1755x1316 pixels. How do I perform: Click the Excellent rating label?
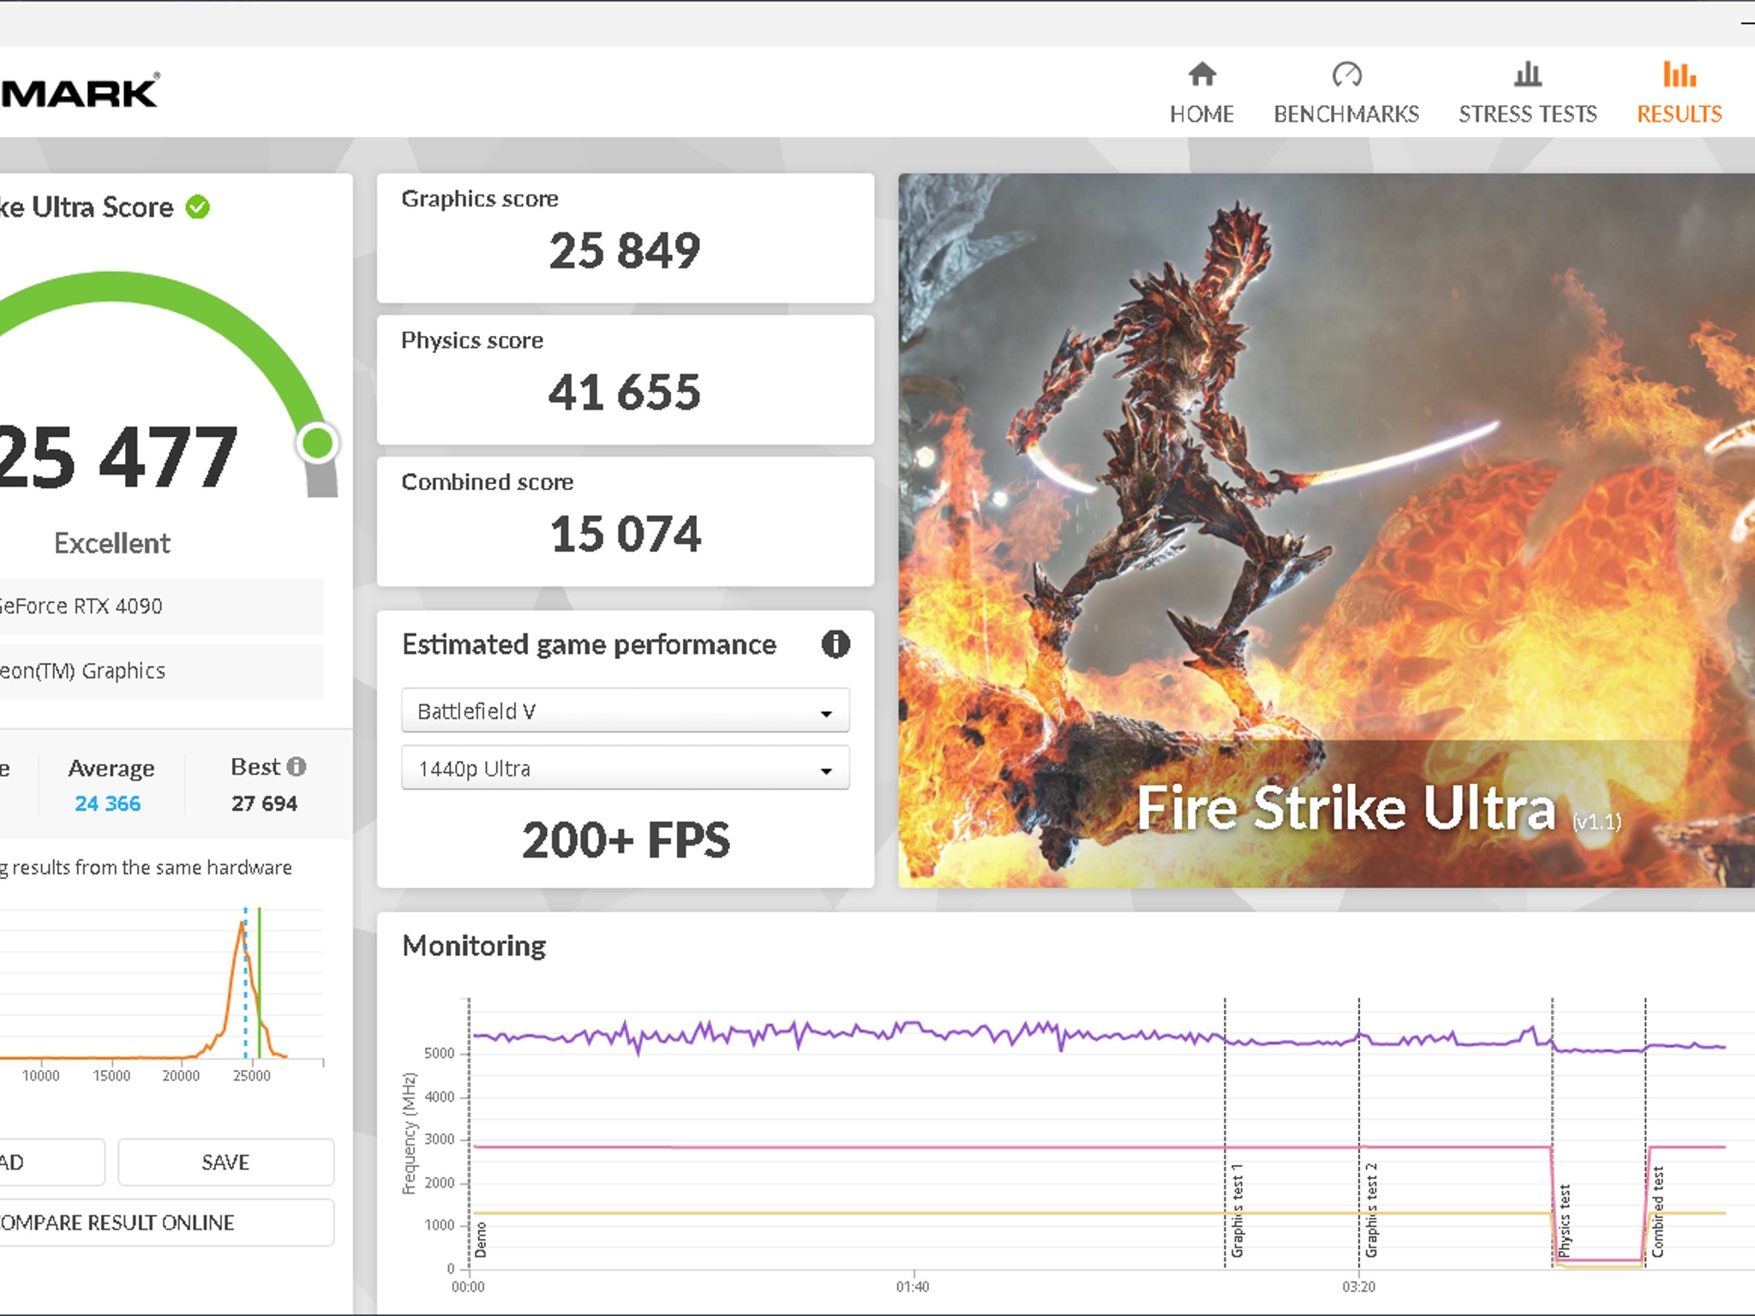tap(112, 543)
